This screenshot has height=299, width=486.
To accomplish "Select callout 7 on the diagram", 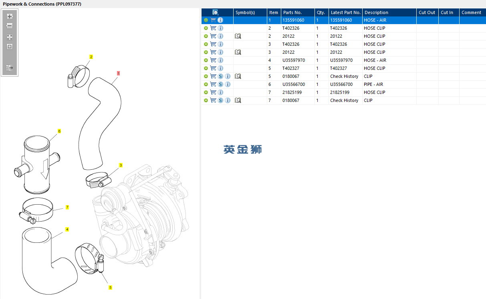I will (x=67, y=207).
